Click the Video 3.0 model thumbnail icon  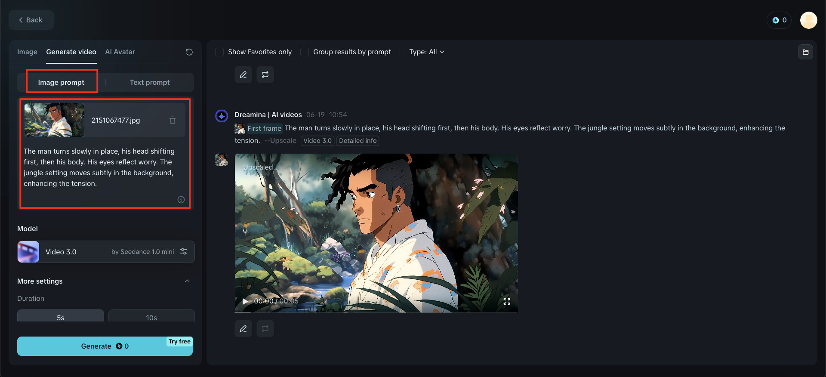coord(28,252)
